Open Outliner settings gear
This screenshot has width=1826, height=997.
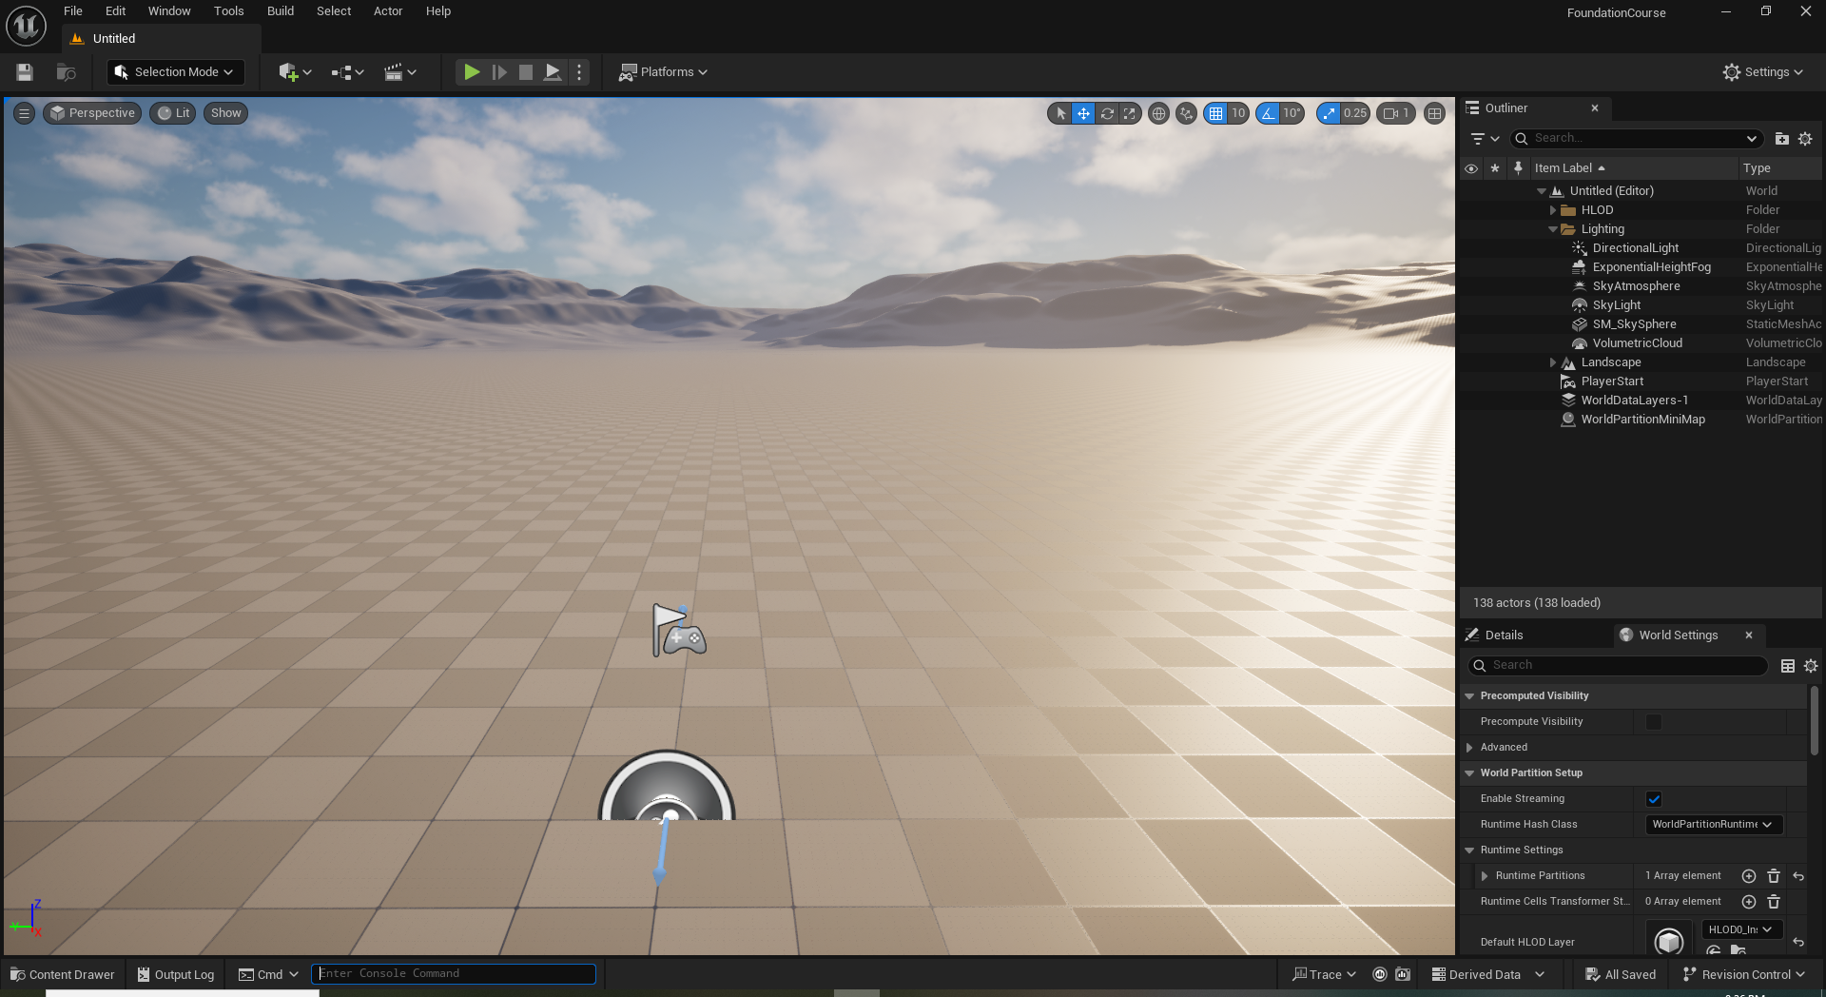point(1805,139)
